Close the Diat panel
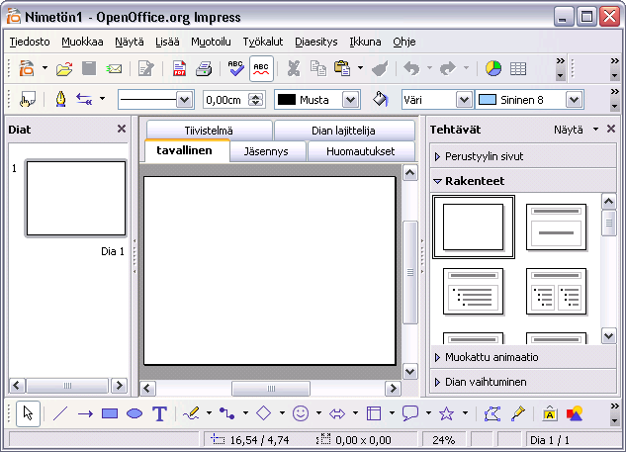 [122, 129]
